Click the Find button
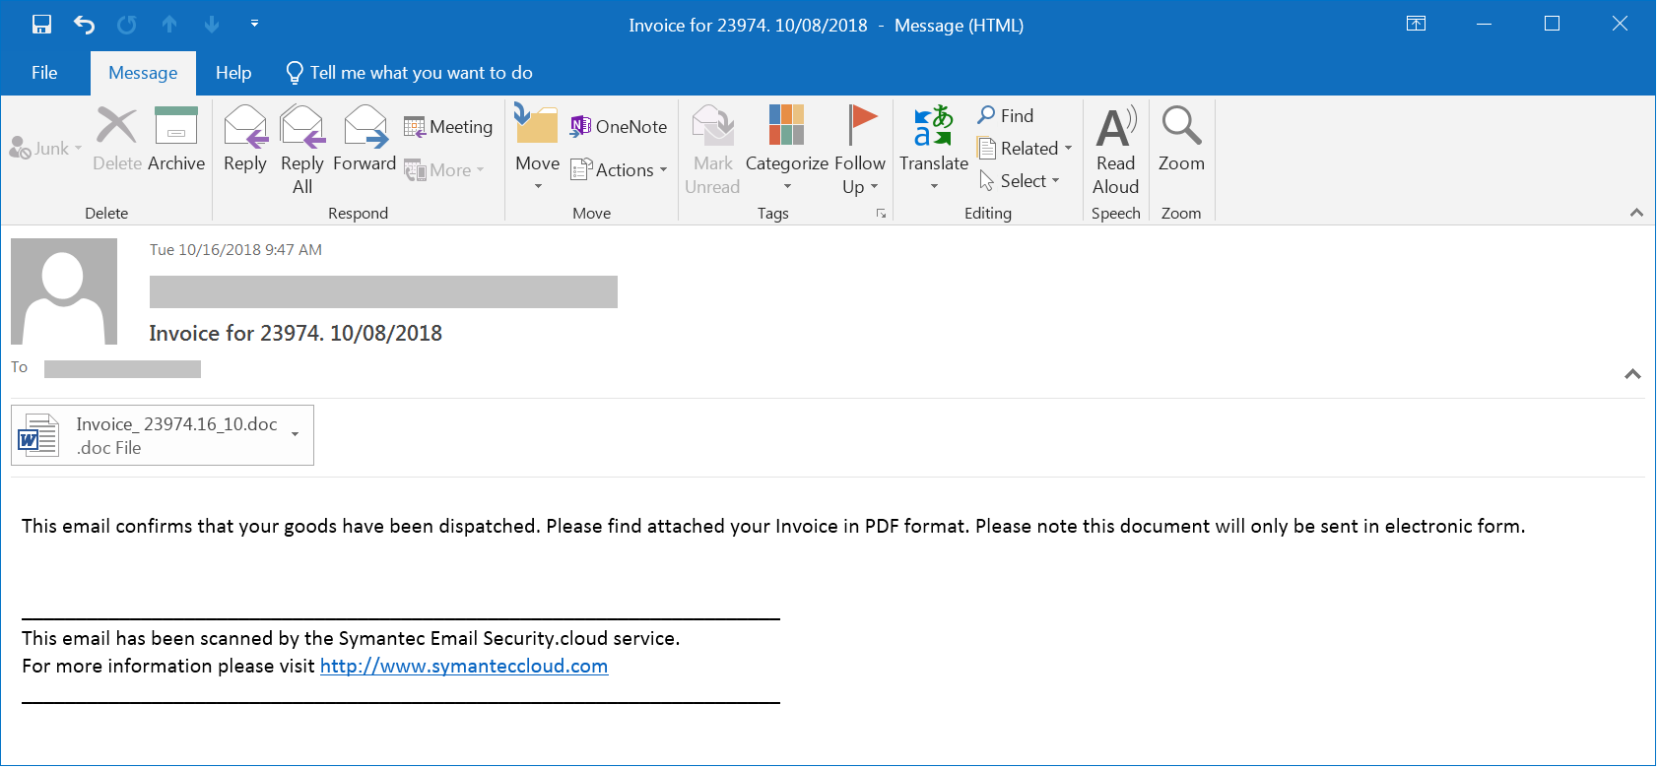The height and width of the screenshot is (768, 1658). pos(1006,116)
